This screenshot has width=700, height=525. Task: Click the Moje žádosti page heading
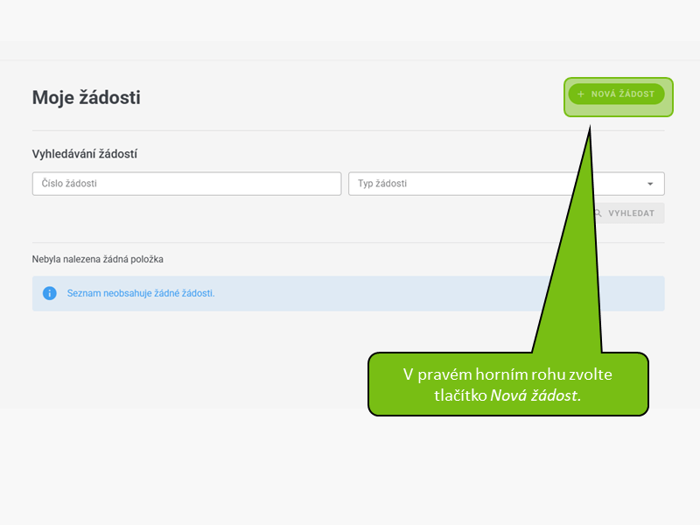(x=86, y=98)
